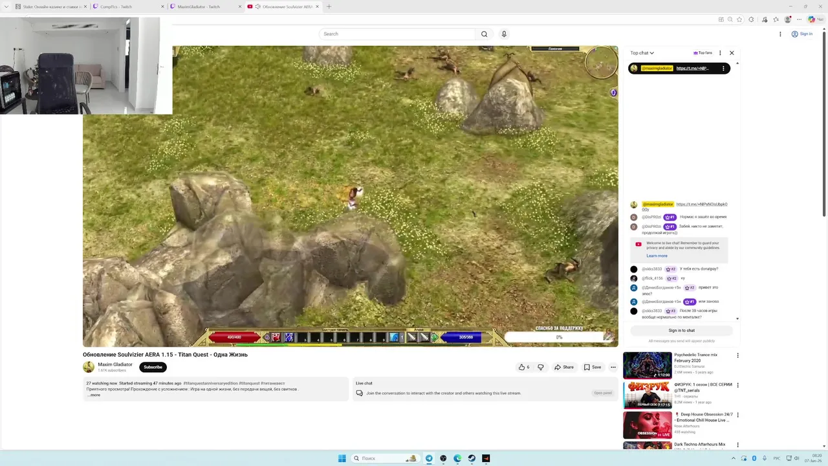Viewport: 828px width, 466px height.
Task: Click the YouTube search magnifier button
Action: pos(484,34)
